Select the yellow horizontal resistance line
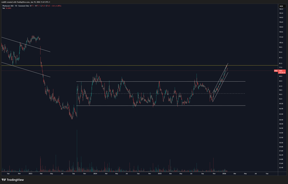Image resolution: width=288 pixels, height=184 pixels. point(125,66)
